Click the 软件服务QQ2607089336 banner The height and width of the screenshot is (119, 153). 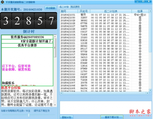(27, 37)
